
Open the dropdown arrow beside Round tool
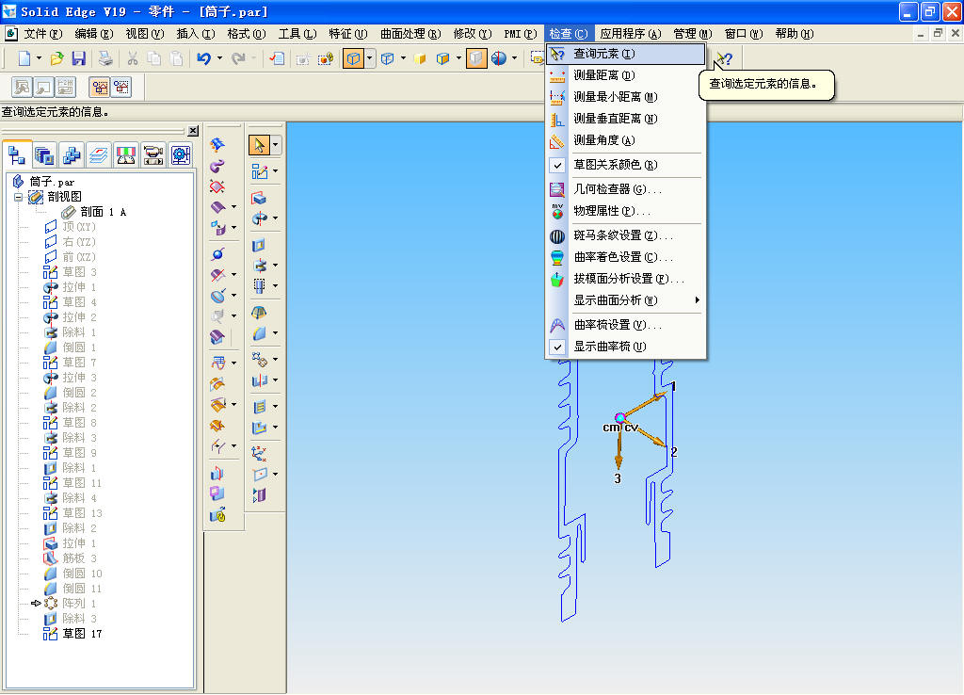point(275,333)
